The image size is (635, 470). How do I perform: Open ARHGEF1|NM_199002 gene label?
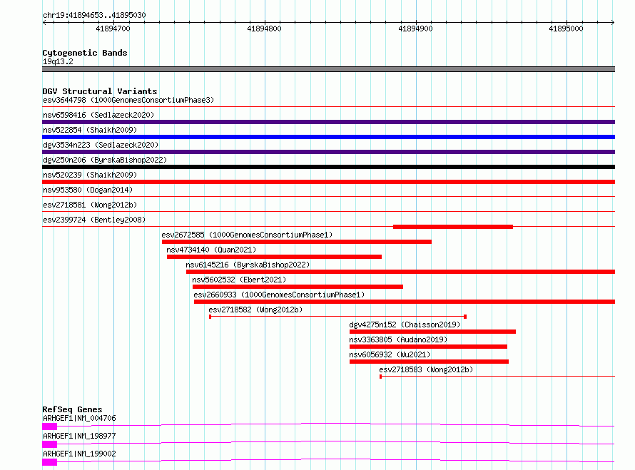79,454
